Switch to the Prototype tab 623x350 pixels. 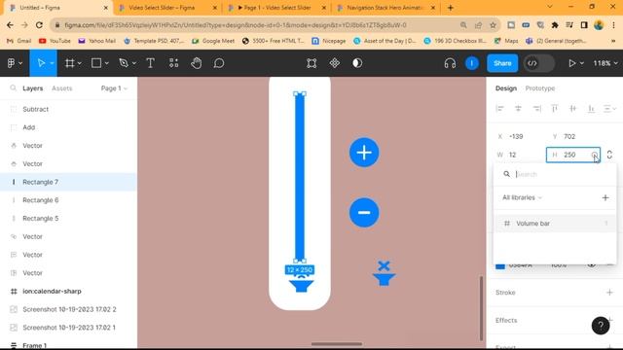(x=540, y=88)
